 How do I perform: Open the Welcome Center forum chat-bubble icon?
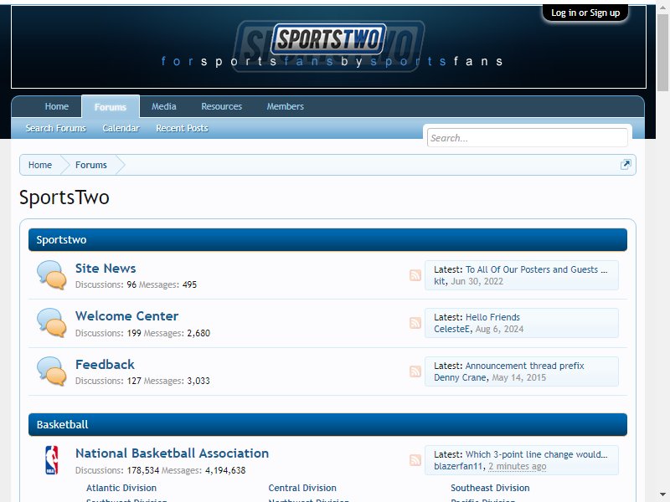pos(52,323)
